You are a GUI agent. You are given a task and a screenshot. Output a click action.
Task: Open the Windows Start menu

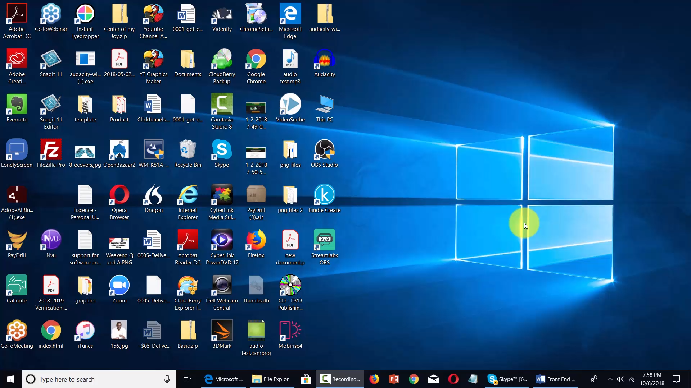(x=11, y=379)
